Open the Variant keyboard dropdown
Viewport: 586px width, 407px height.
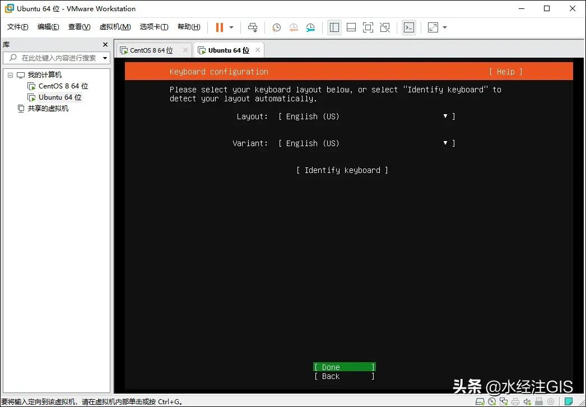445,143
